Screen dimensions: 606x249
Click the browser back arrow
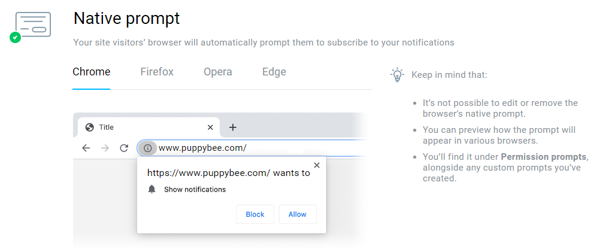[86, 148]
